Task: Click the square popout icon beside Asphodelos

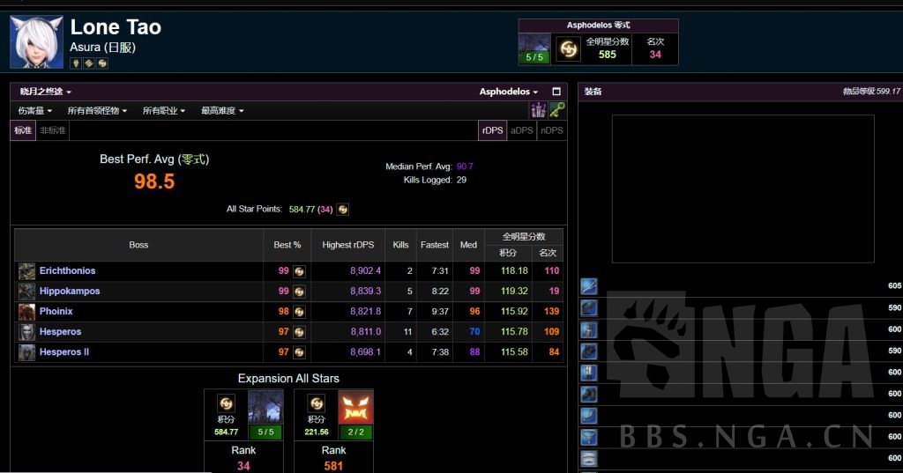Action: click(556, 92)
